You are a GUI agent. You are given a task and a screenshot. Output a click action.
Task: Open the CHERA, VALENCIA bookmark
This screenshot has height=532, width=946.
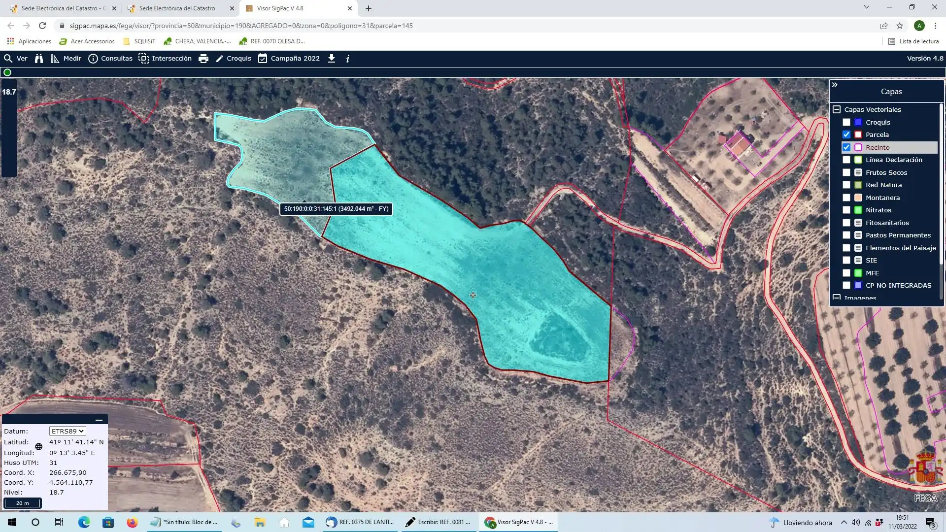tap(198, 41)
